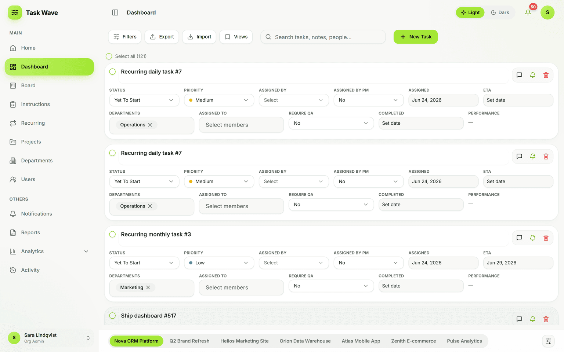Delete first Recurring daily task #7

click(x=546, y=75)
